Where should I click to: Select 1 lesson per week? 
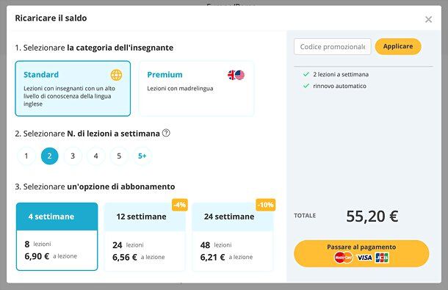coord(26,156)
